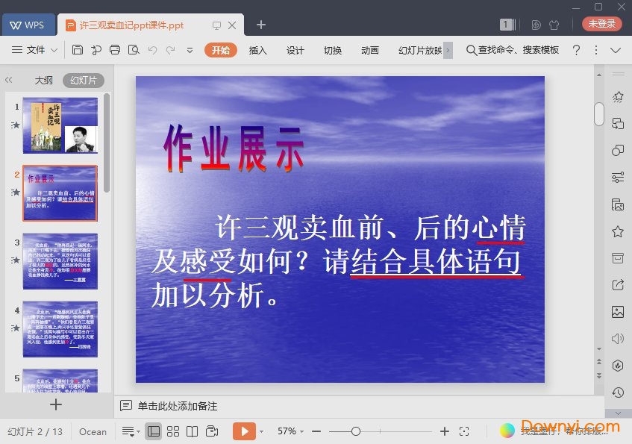632x444 pixels.
Task: Click fit slide to window icon
Action: pos(464,431)
